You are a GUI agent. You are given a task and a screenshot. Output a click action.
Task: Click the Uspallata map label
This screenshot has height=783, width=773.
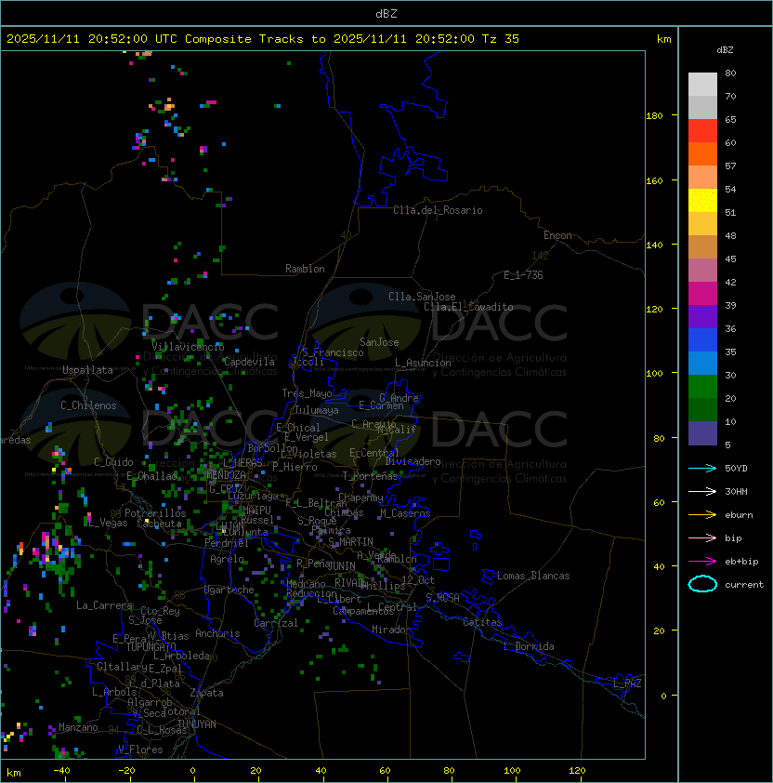(87, 370)
